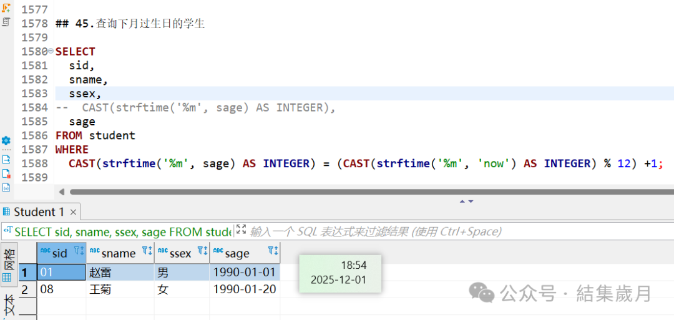Screen dimensions: 674x320
Task: Click the sage column header
Action: [245, 253]
